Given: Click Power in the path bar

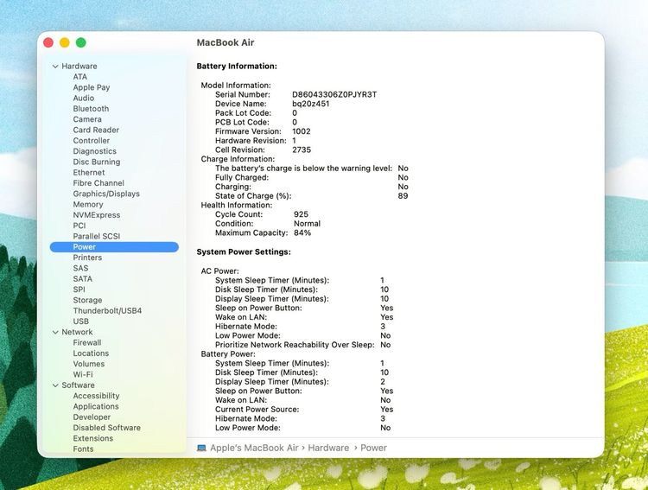Looking at the screenshot, I should click(x=373, y=448).
